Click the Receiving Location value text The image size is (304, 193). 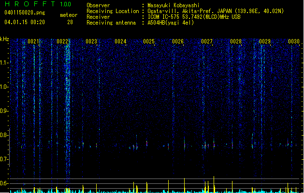tap(216, 11)
